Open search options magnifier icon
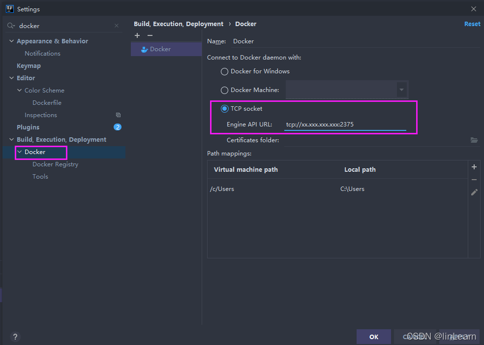 (11, 26)
